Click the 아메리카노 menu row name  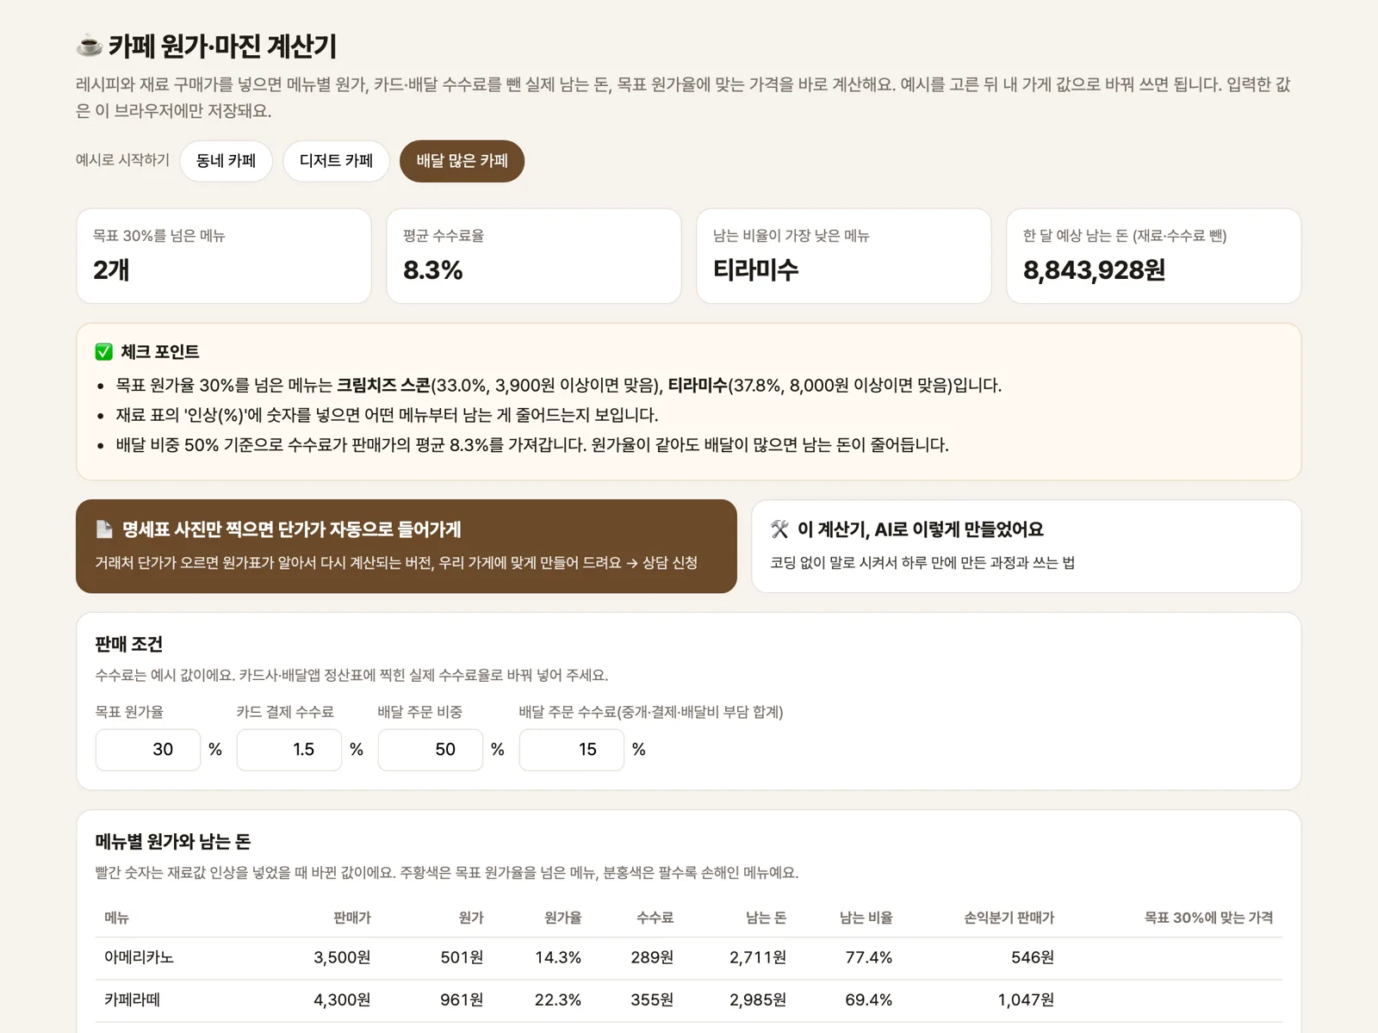(x=140, y=957)
